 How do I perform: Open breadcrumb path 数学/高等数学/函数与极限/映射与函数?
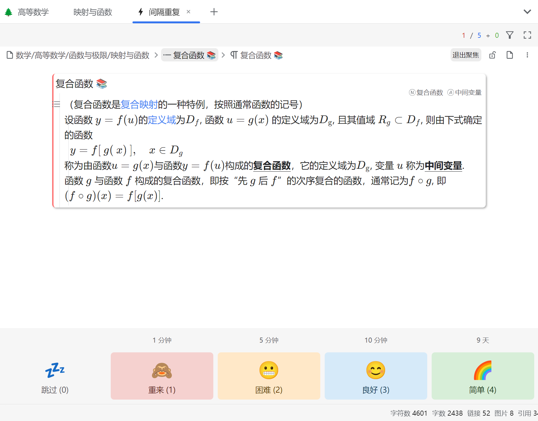coord(82,55)
